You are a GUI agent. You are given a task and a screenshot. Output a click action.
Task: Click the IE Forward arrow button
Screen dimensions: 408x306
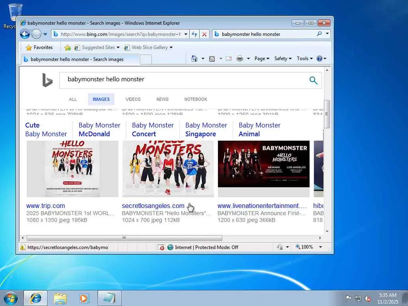click(x=36, y=34)
